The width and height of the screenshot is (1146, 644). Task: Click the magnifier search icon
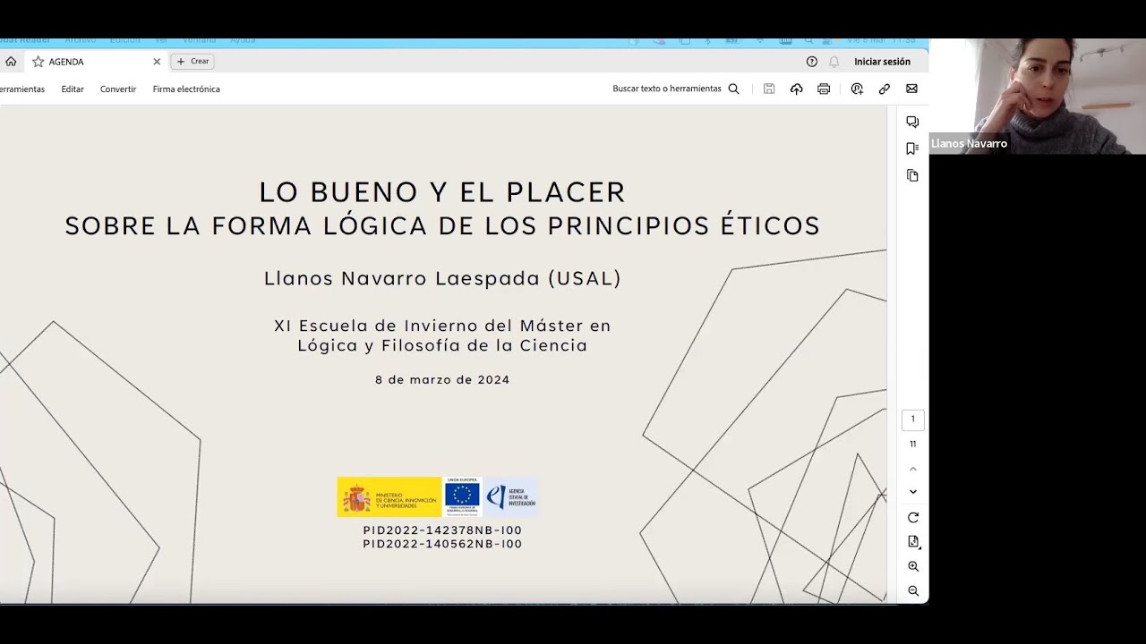(734, 89)
